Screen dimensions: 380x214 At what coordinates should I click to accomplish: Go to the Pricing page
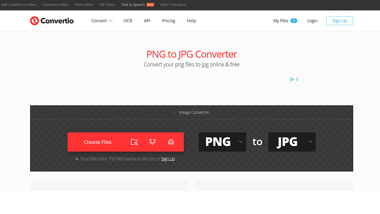tap(168, 21)
